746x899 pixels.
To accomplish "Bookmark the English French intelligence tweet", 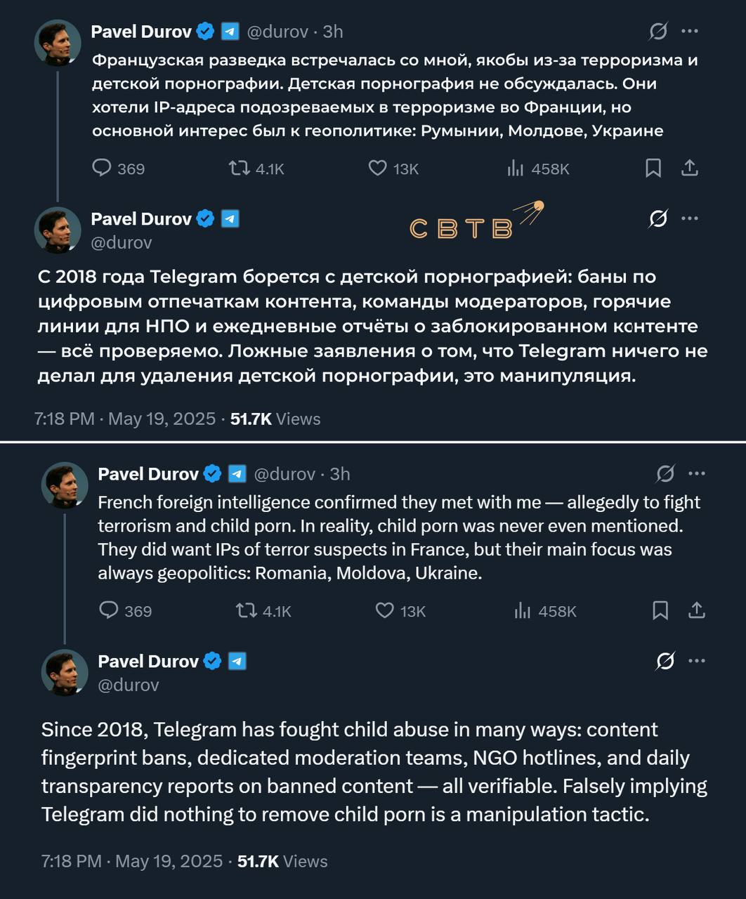I will 660,610.
